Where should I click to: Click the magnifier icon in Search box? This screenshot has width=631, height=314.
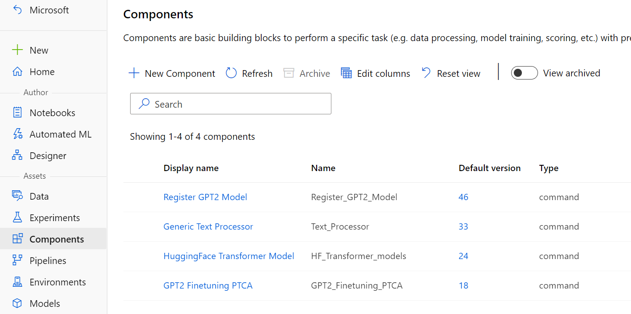144,104
